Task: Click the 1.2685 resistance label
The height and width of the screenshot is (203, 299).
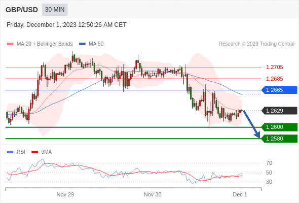Action: click(274, 79)
